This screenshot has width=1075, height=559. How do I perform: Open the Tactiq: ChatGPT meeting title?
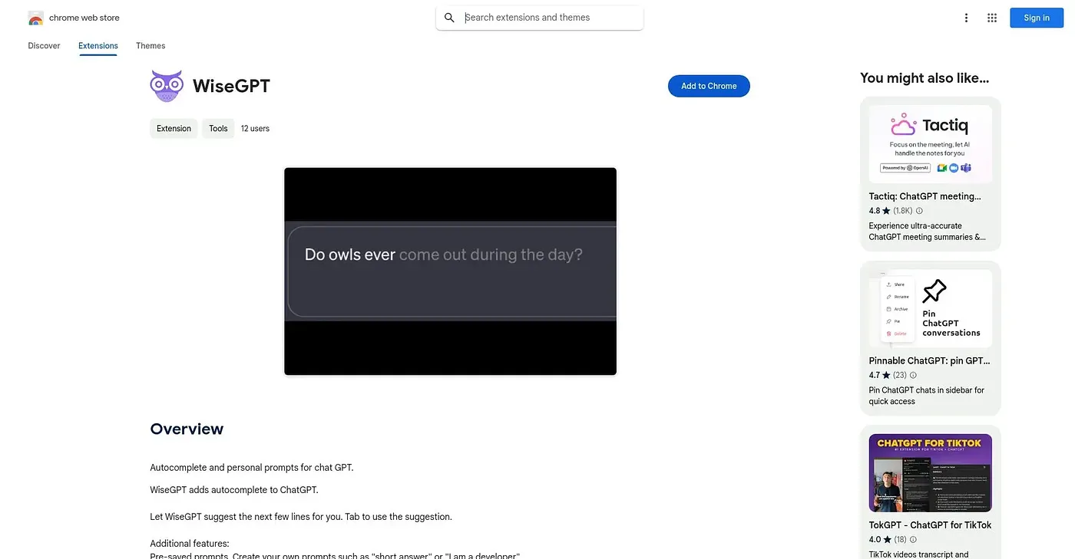(925, 196)
